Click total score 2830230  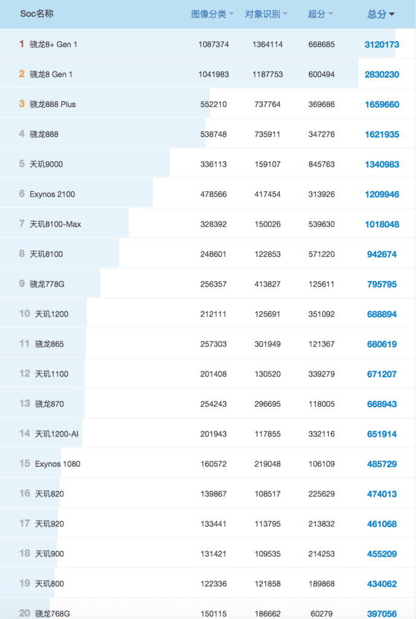click(x=382, y=74)
